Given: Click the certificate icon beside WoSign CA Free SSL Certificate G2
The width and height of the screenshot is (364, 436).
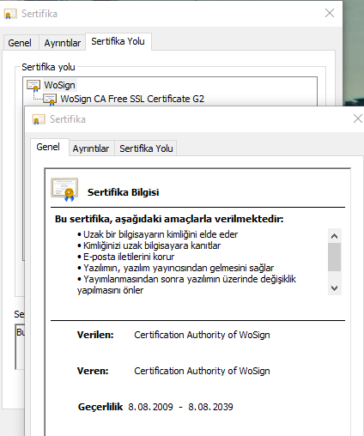Looking at the screenshot, I should [x=50, y=99].
